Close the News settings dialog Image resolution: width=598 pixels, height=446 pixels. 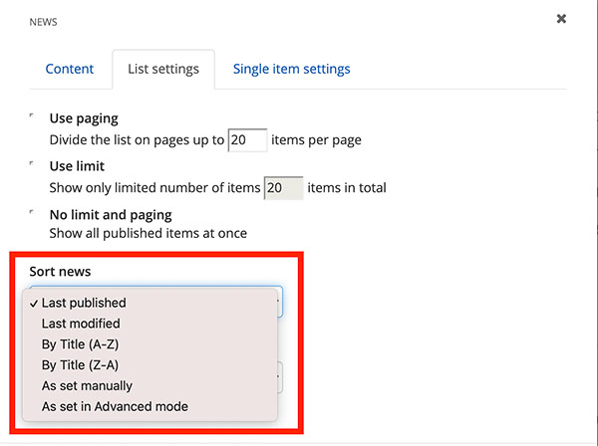click(561, 19)
